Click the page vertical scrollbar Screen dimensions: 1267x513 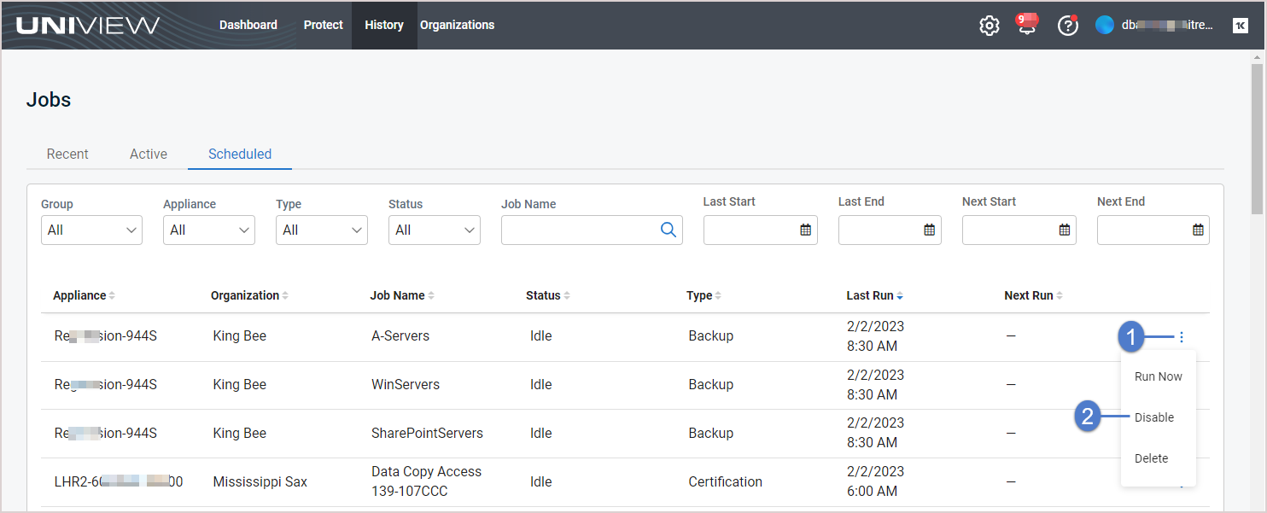click(1258, 138)
